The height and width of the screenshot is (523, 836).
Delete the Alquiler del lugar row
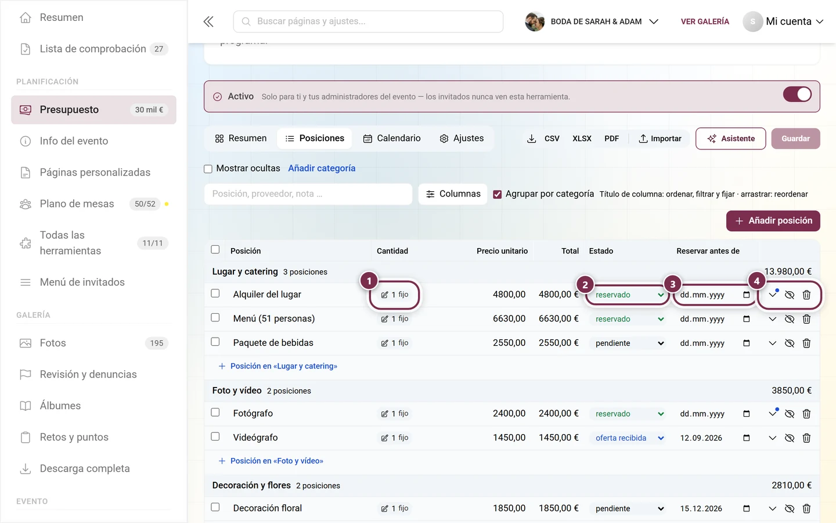click(x=806, y=295)
